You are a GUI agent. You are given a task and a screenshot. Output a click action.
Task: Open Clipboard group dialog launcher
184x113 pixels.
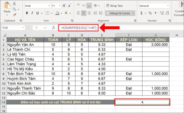coord(21,21)
